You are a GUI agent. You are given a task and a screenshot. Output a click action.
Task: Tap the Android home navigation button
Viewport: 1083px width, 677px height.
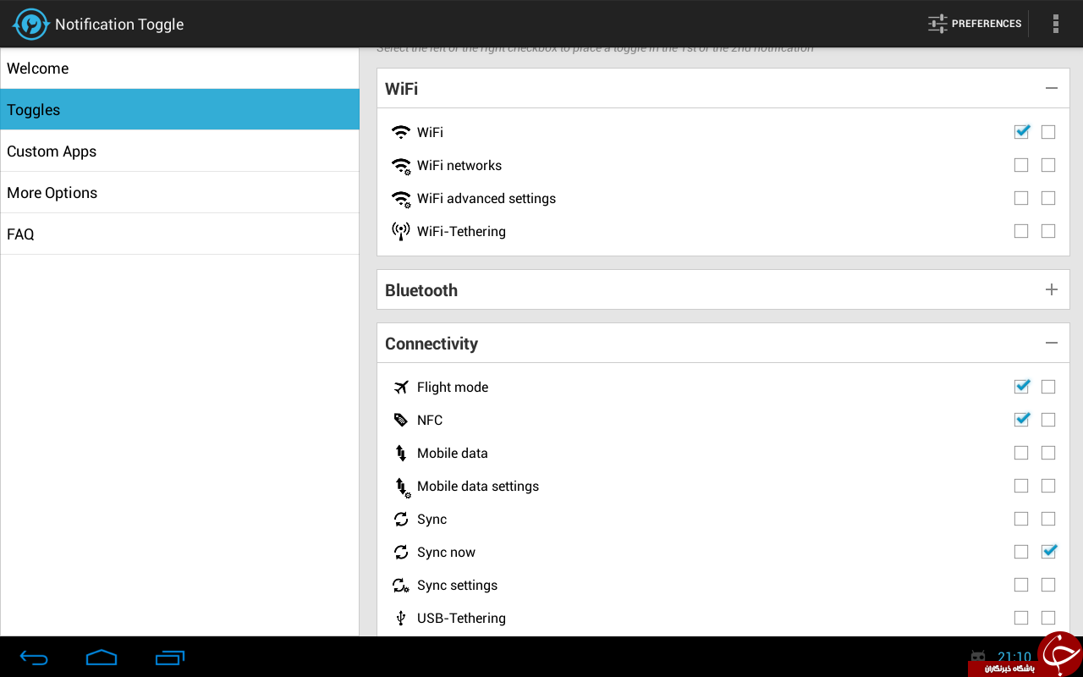(102, 657)
